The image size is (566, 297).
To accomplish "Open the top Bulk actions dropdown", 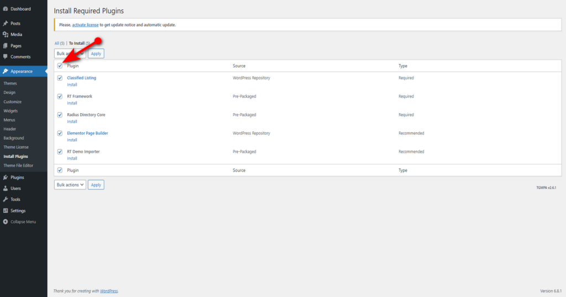I will point(70,54).
